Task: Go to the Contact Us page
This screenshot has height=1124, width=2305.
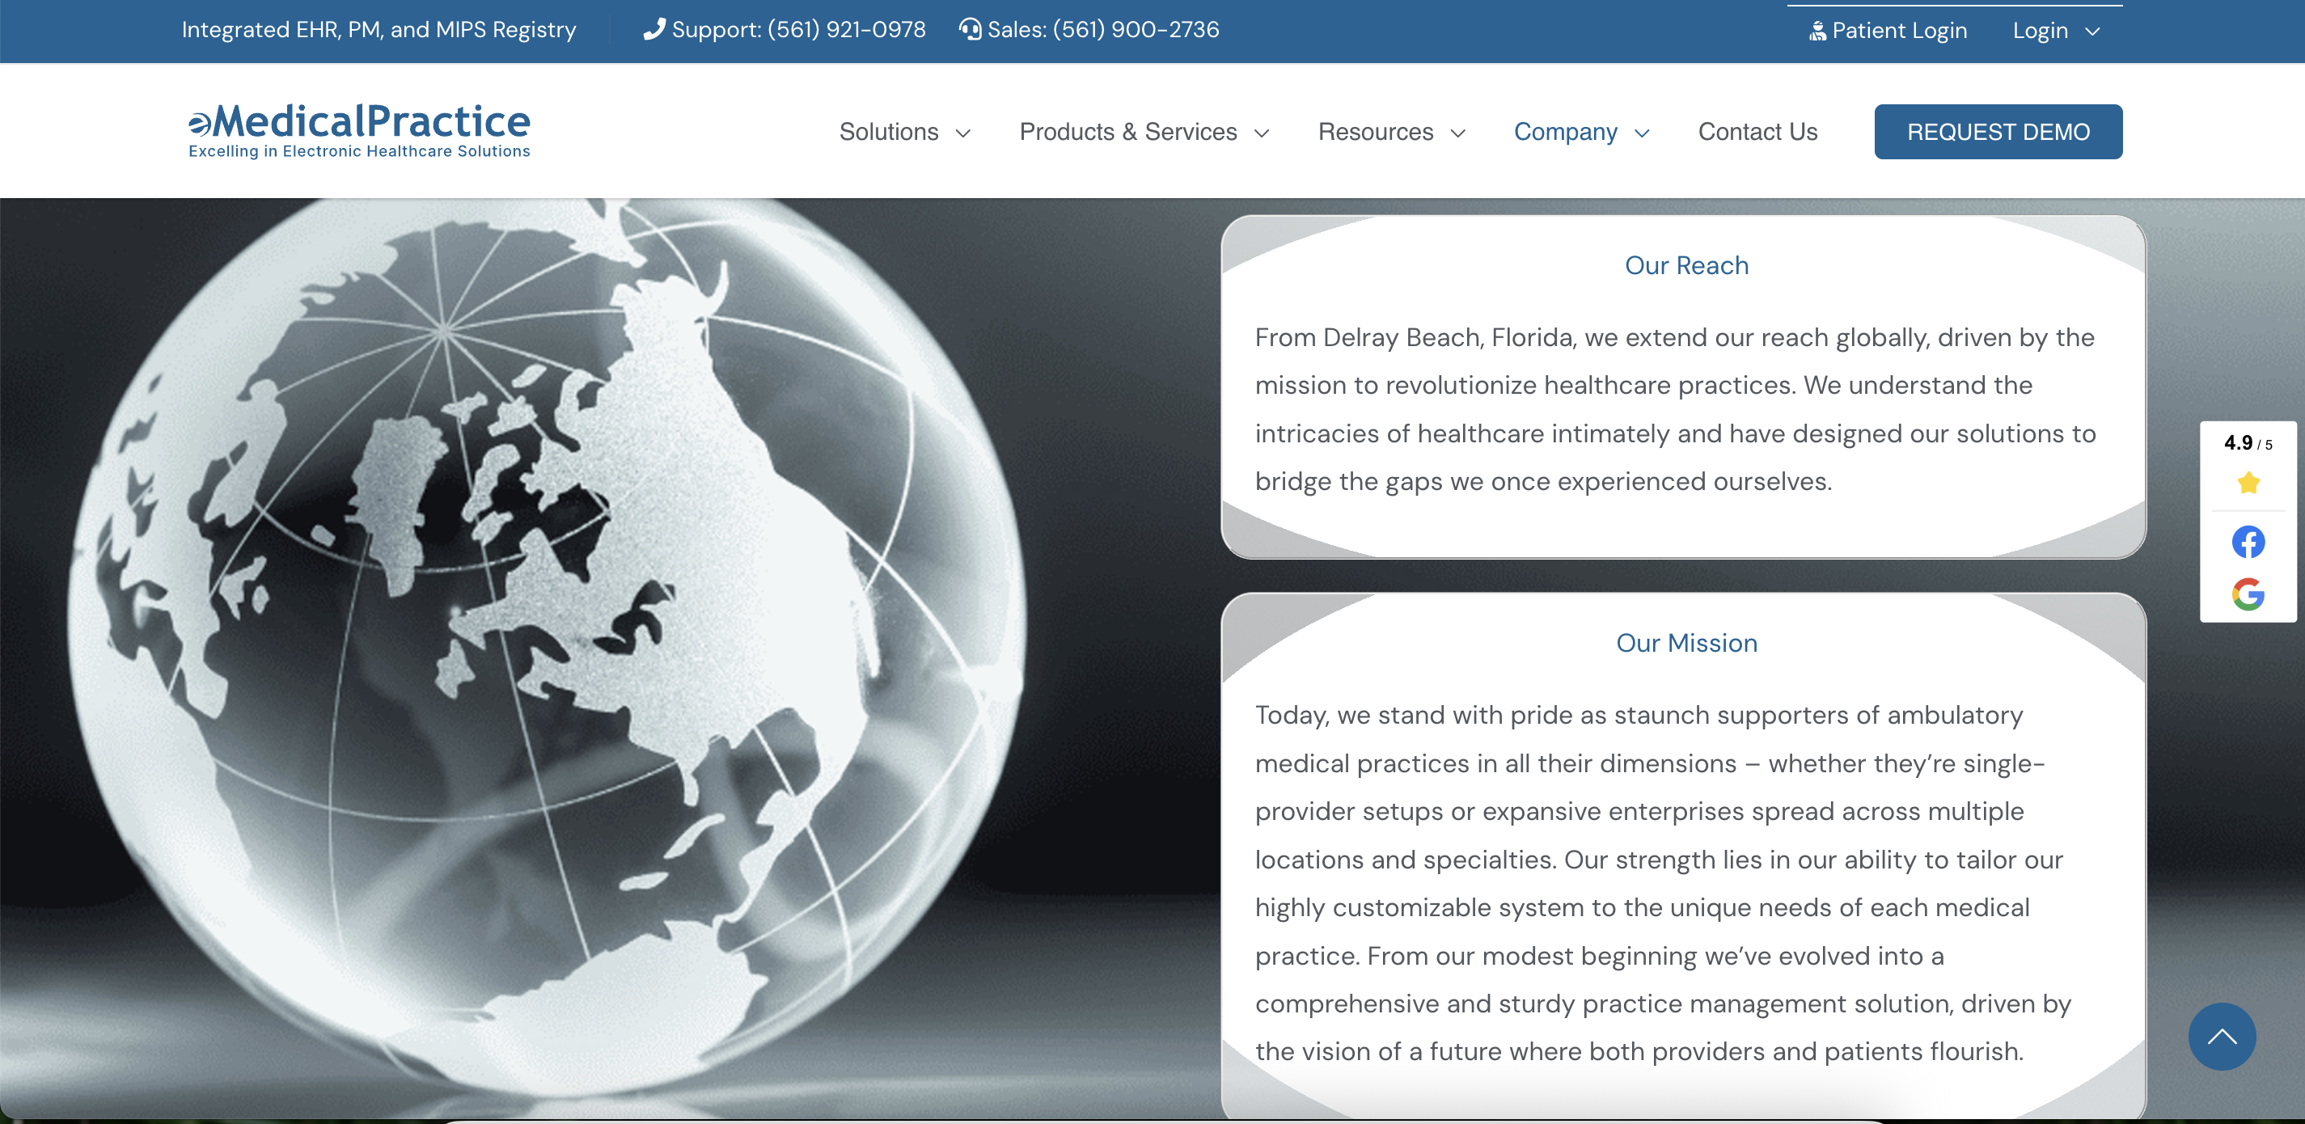Action: point(1757,133)
